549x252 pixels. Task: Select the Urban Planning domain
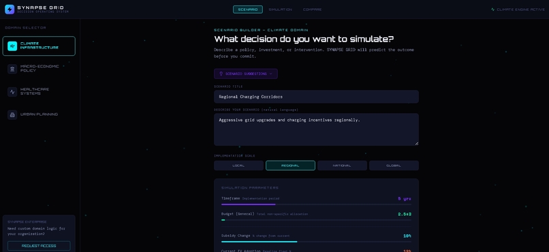point(39,114)
